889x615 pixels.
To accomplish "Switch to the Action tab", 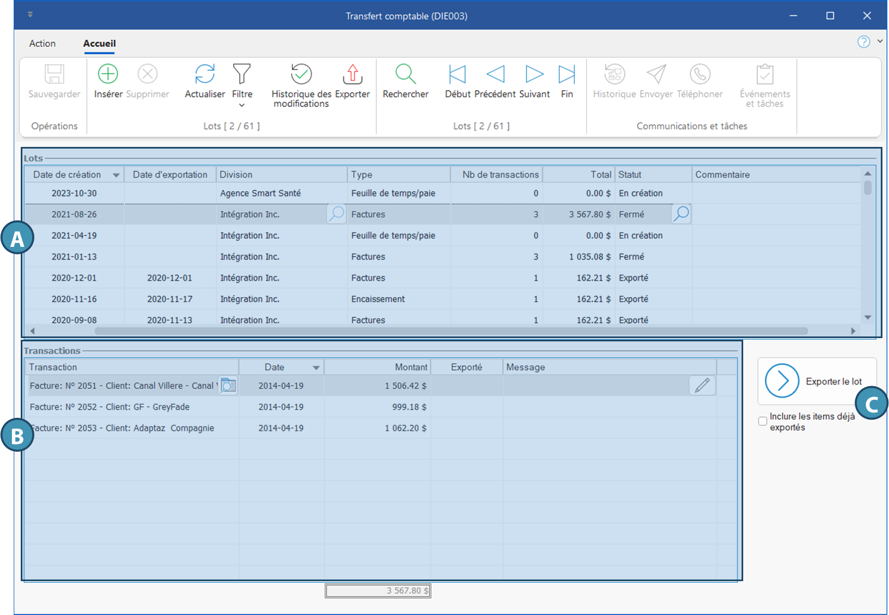I will (x=43, y=44).
